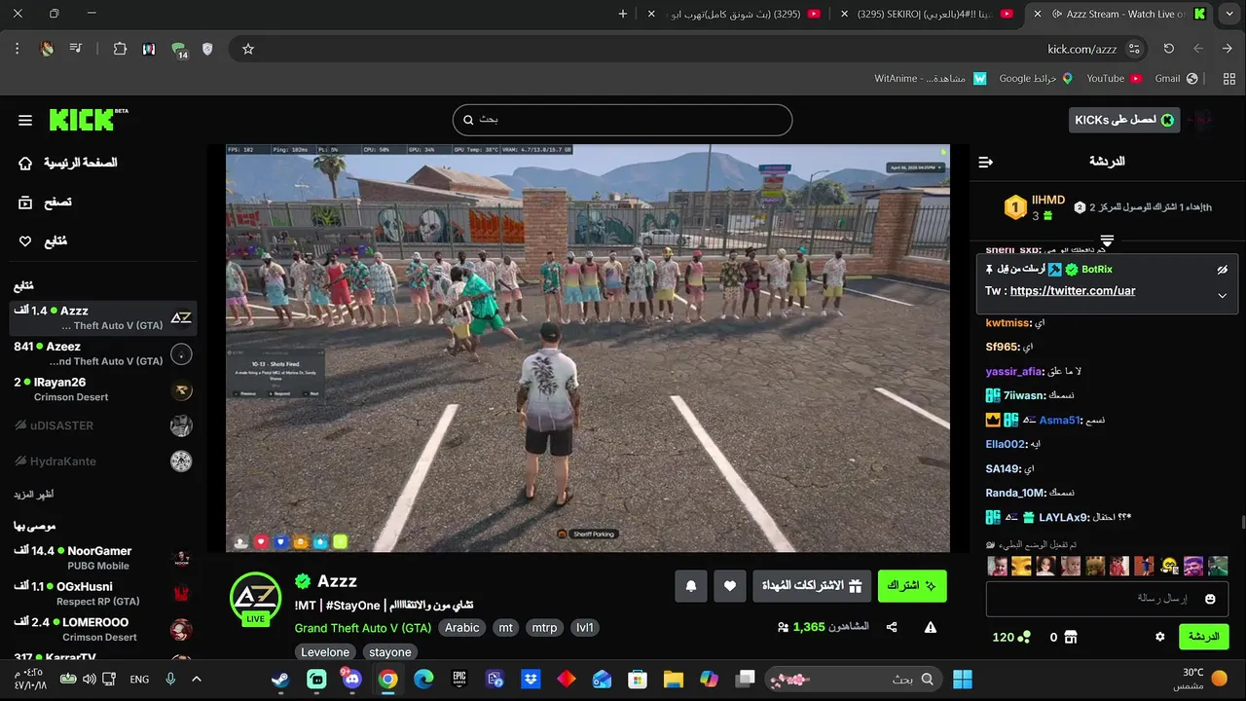Open the Chrome extensions puzzle icon
This screenshot has height=701, width=1246.
[120, 49]
